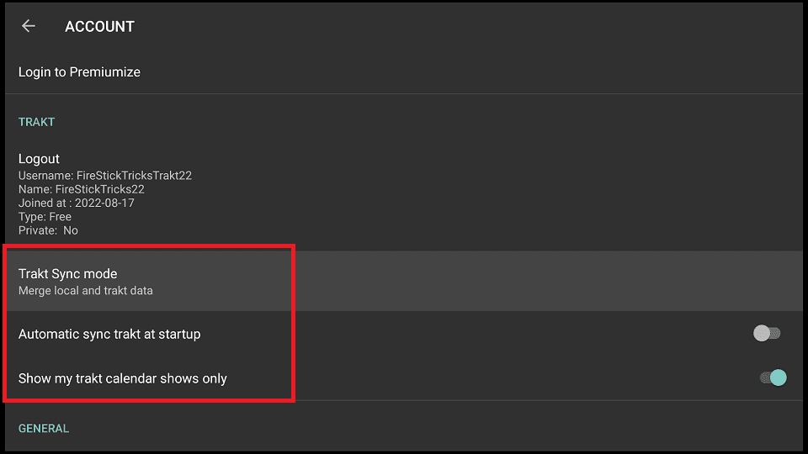
Task: Click the grey knob of the startup sync switch
Action: pyautogui.click(x=762, y=334)
